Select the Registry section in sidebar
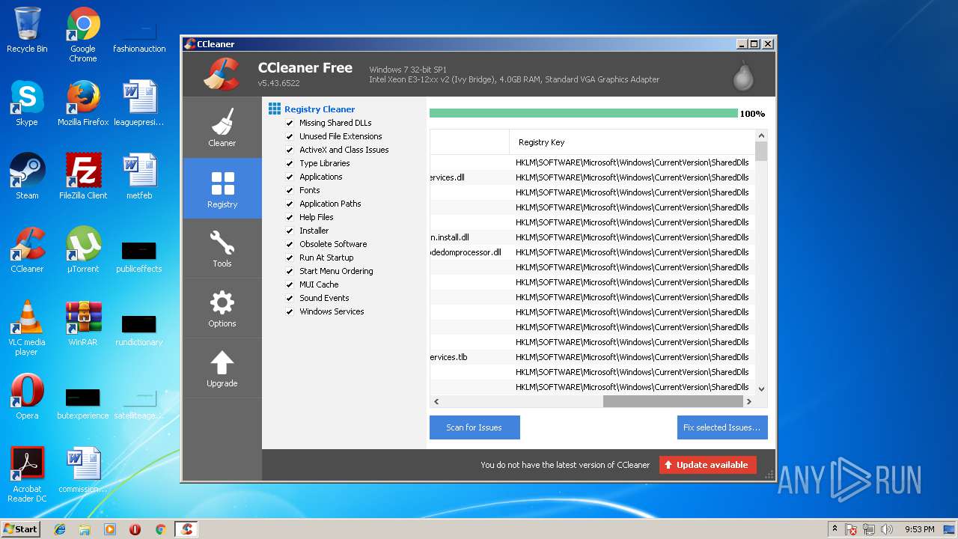The width and height of the screenshot is (958, 539). [x=222, y=188]
